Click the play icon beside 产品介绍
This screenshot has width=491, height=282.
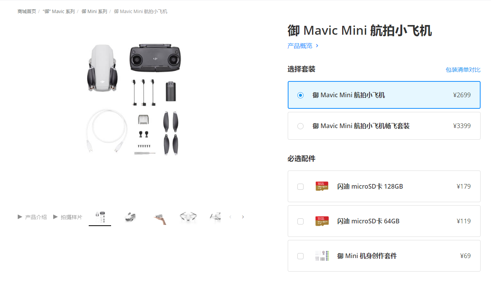click(x=20, y=217)
